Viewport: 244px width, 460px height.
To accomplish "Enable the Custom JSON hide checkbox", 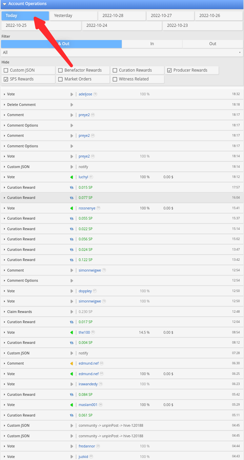I will [x=6, y=70].
